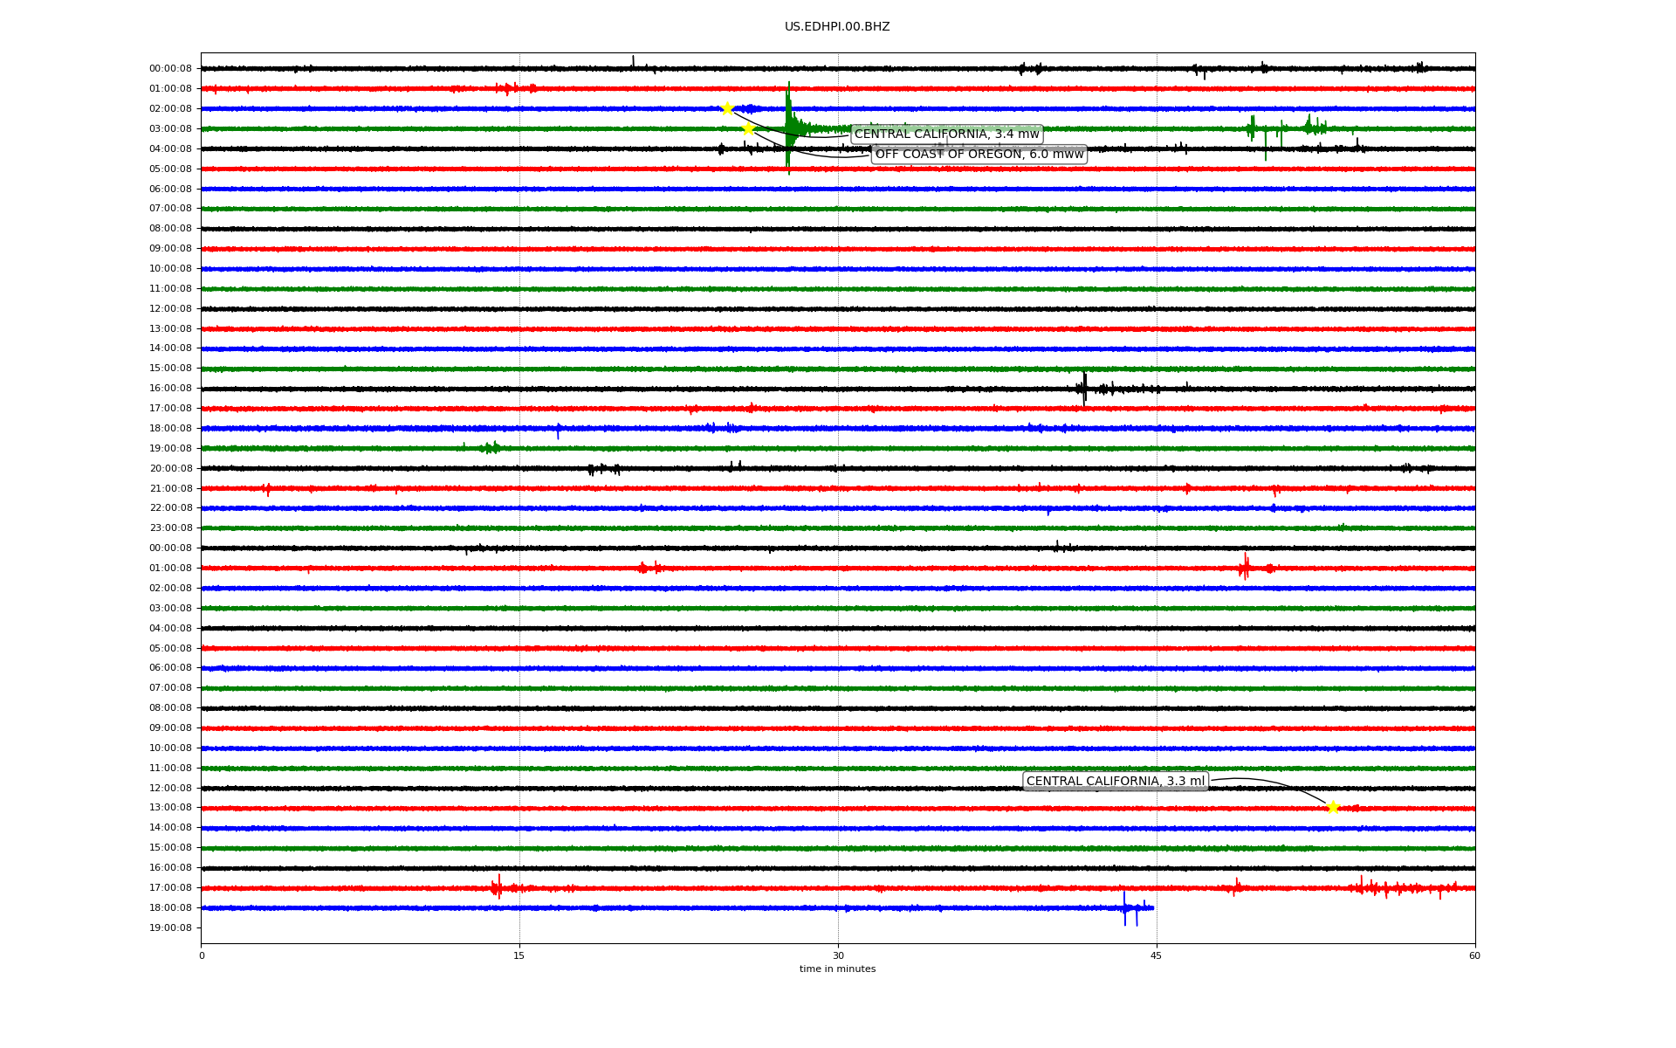The width and height of the screenshot is (1676, 1048).
Task: Click the US.EDHPI.00.BHZ plot title
Action: [837, 27]
